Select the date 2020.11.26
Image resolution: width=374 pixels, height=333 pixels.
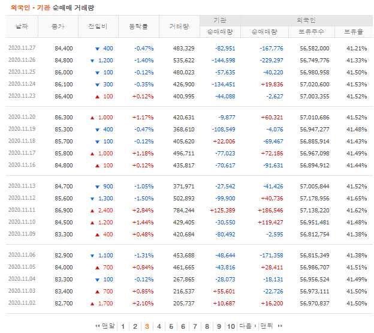coord(22,60)
